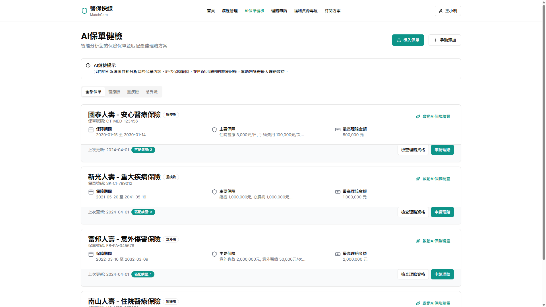The image size is (546, 307).
Task: Click 申請理賠 for 新光人壽 重大疾病保險
Action: point(442,212)
